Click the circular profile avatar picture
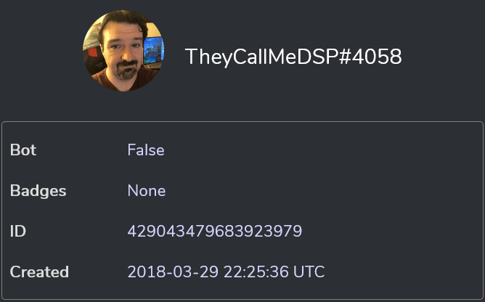 [x=123, y=51]
